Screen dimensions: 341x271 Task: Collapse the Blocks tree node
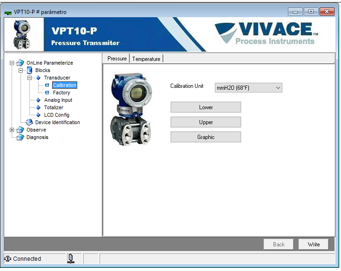[20, 70]
